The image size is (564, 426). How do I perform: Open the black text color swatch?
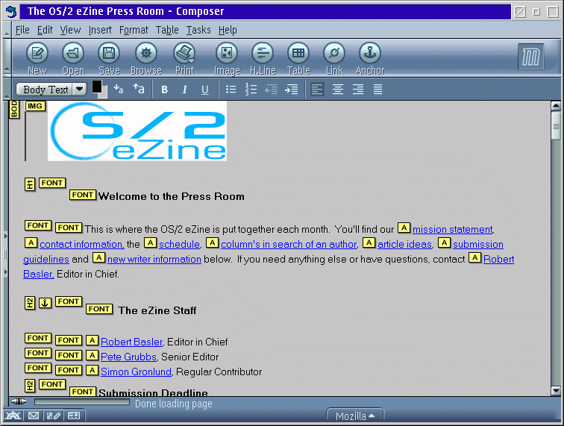pyautogui.click(x=97, y=87)
